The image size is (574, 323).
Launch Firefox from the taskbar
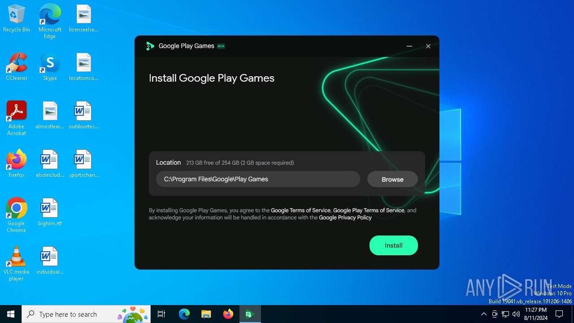[228, 314]
